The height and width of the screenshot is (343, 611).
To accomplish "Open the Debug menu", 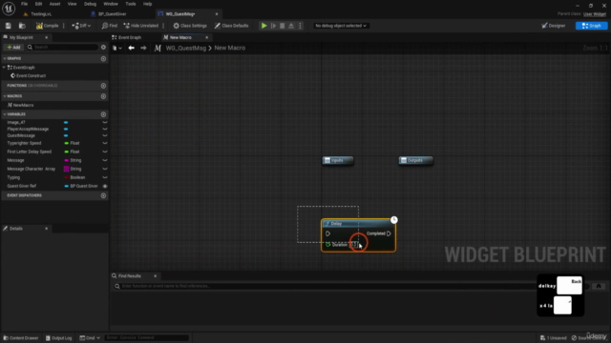I will [x=90, y=4].
